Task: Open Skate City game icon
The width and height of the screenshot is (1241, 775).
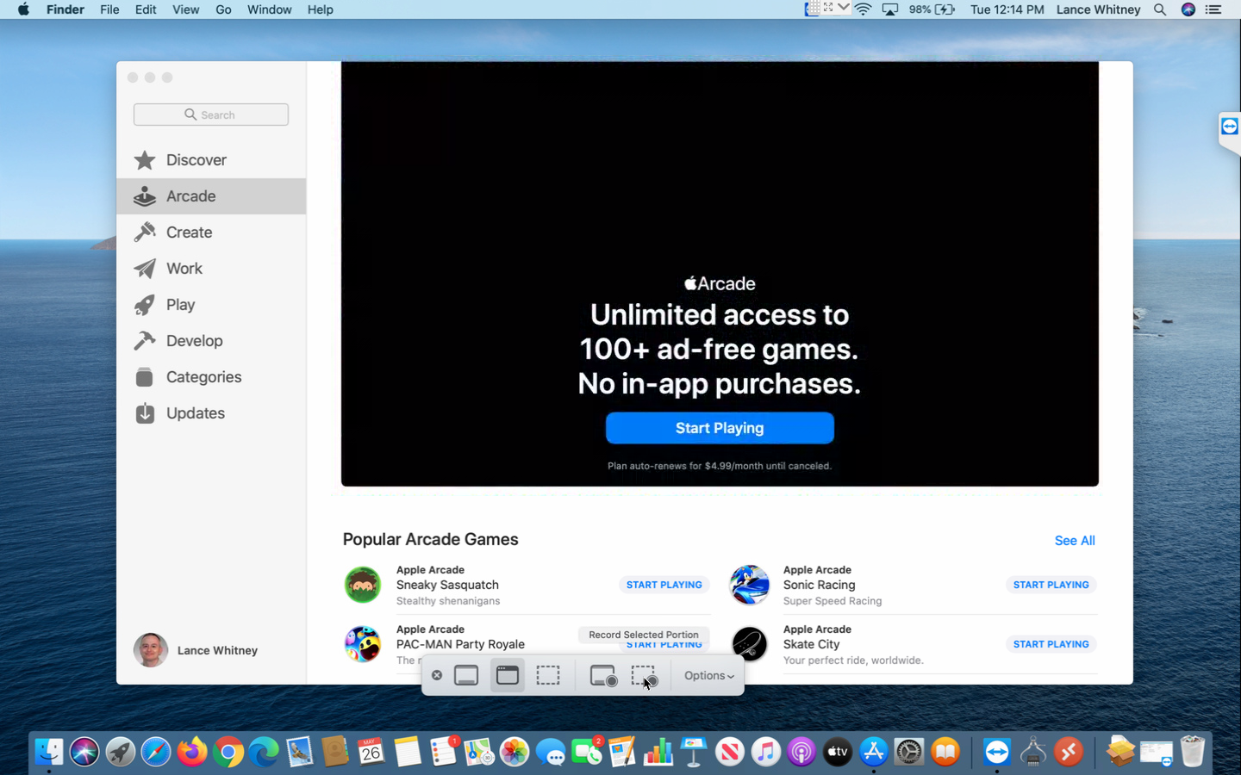Action: tap(750, 644)
